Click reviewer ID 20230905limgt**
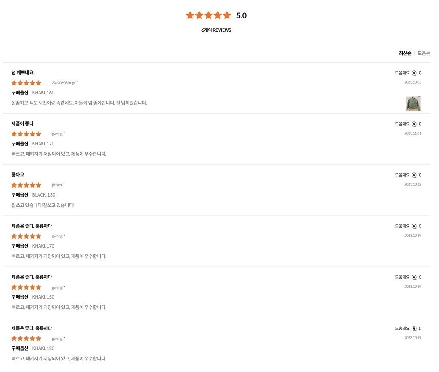 65,83
